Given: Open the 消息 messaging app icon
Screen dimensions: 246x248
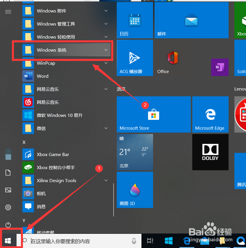Looking at the screenshot, I should pyautogui.click(x=28, y=207).
